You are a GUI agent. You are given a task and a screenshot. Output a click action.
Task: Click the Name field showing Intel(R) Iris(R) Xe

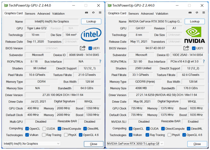pyautogui.click(x=52, y=22)
